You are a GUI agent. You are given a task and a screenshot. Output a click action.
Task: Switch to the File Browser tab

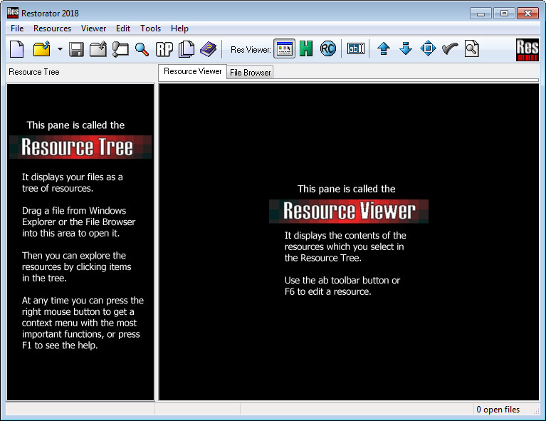click(x=250, y=73)
